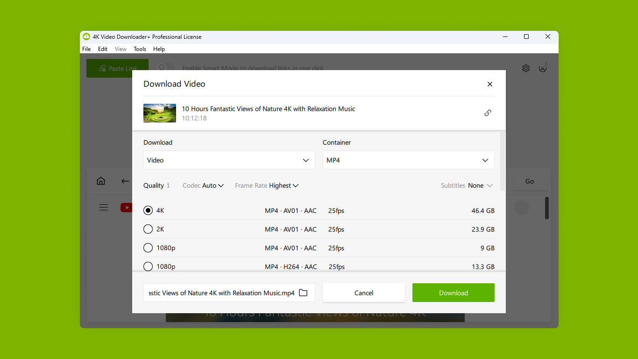Image resolution: width=638 pixels, height=359 pixels.
Task: Copy the video link using the chain icon
Action: (488, 113)
